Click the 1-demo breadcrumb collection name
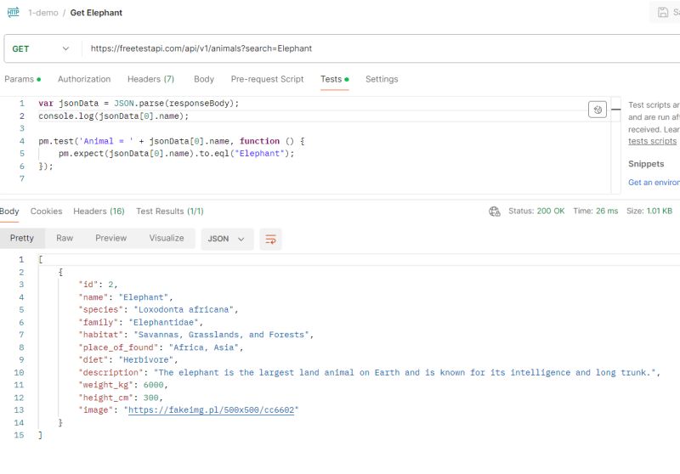The image size is (680, 474). [43, 13]
